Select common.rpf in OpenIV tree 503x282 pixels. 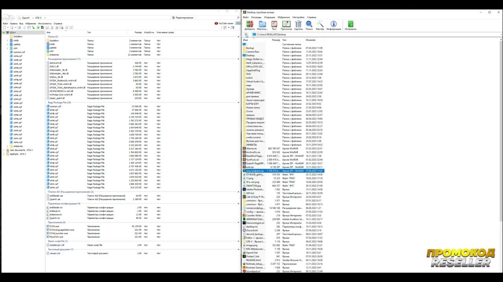click(19, 52)
